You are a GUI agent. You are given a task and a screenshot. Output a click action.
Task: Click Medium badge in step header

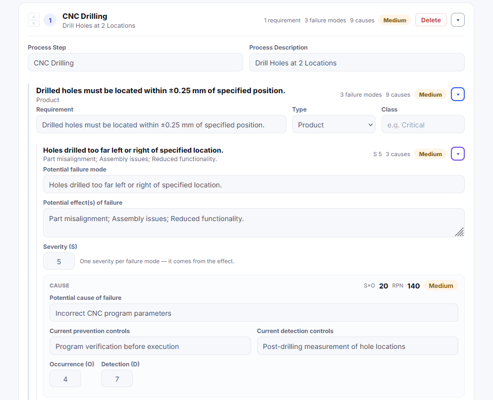(x=394, y=20)
